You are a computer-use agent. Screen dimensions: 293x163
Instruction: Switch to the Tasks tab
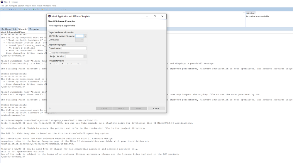pos(15,29)
